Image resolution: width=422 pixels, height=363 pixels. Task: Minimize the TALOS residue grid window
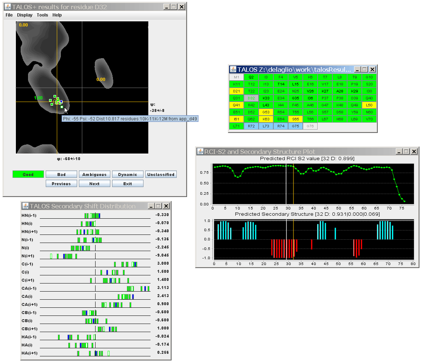pyautogui.click(x=357, y=70)
